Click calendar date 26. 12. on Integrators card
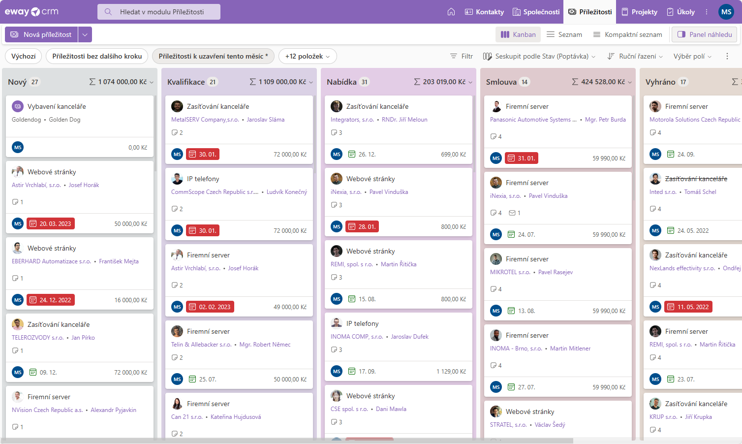The height and width of the screenshot is (444, 742). [362, 154]
